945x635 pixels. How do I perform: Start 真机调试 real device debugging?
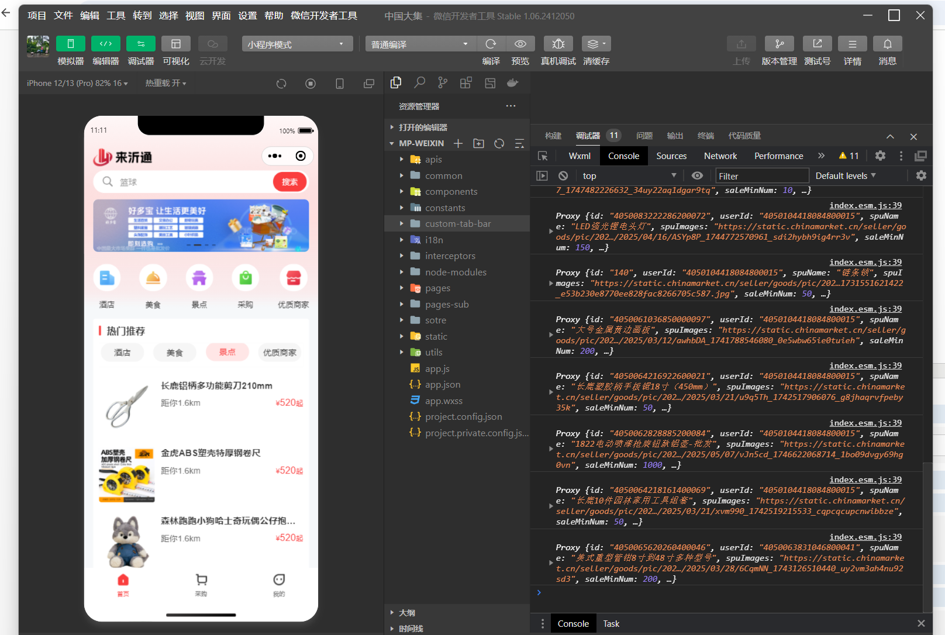pyautogui.click(x=558, y=44)
